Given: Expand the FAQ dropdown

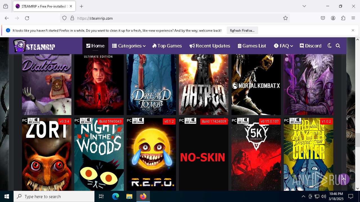Looking at the screenshot, I should click(x=283, y=46).
